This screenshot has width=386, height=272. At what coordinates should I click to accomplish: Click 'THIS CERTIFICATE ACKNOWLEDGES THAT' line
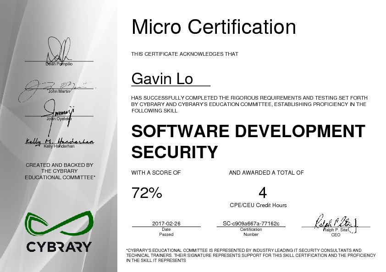pyautogui.click(x=185, y=54)
